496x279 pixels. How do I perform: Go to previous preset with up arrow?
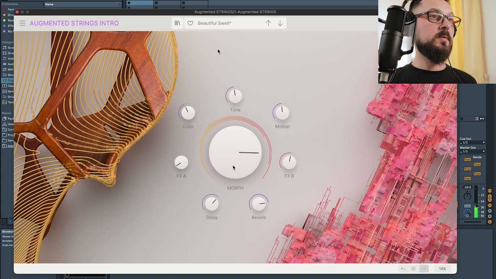(268, 23)
